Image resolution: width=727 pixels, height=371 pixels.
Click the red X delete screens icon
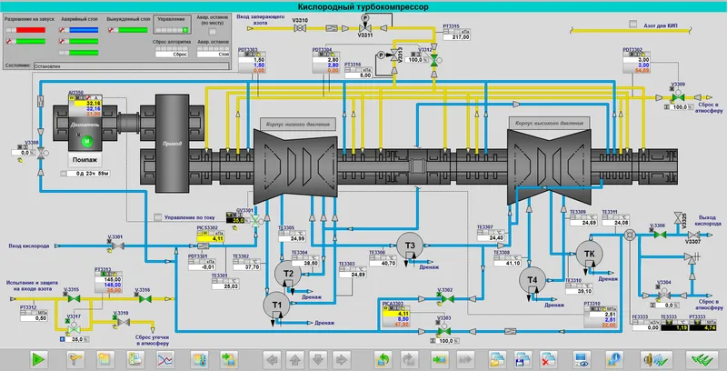[549, 359]
